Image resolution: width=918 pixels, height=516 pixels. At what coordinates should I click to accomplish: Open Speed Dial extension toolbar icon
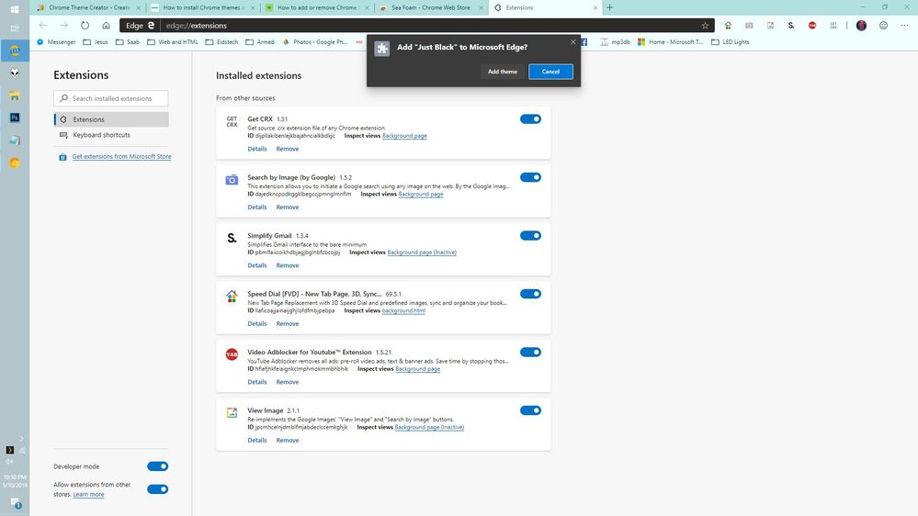pos(728,26)
